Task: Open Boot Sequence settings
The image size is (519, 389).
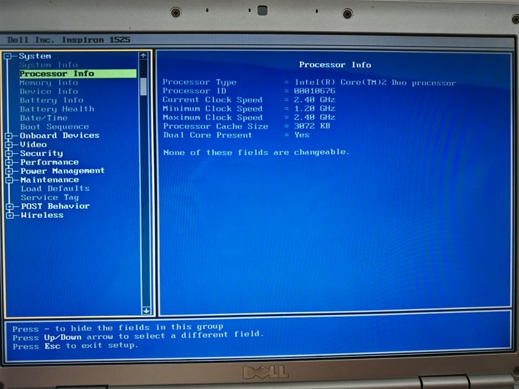Action: pyautogui.click(x=55, y=127)
